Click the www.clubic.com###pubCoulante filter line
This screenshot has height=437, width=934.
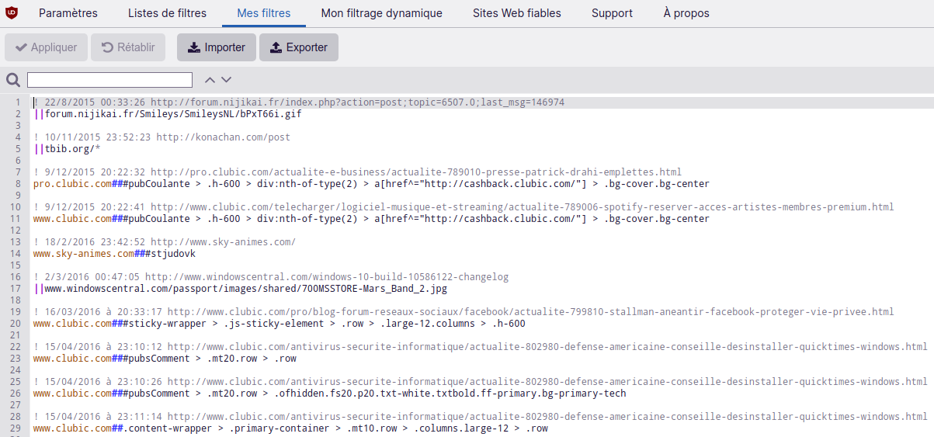click(371, 219)
